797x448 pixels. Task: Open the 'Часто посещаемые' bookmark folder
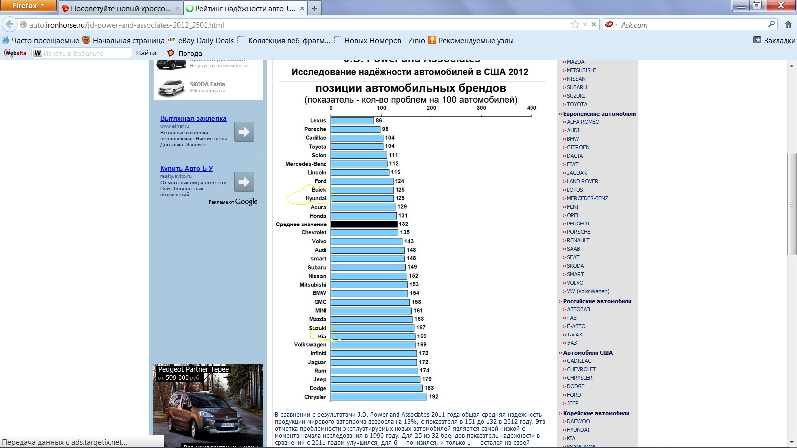(x=41, y=40)
